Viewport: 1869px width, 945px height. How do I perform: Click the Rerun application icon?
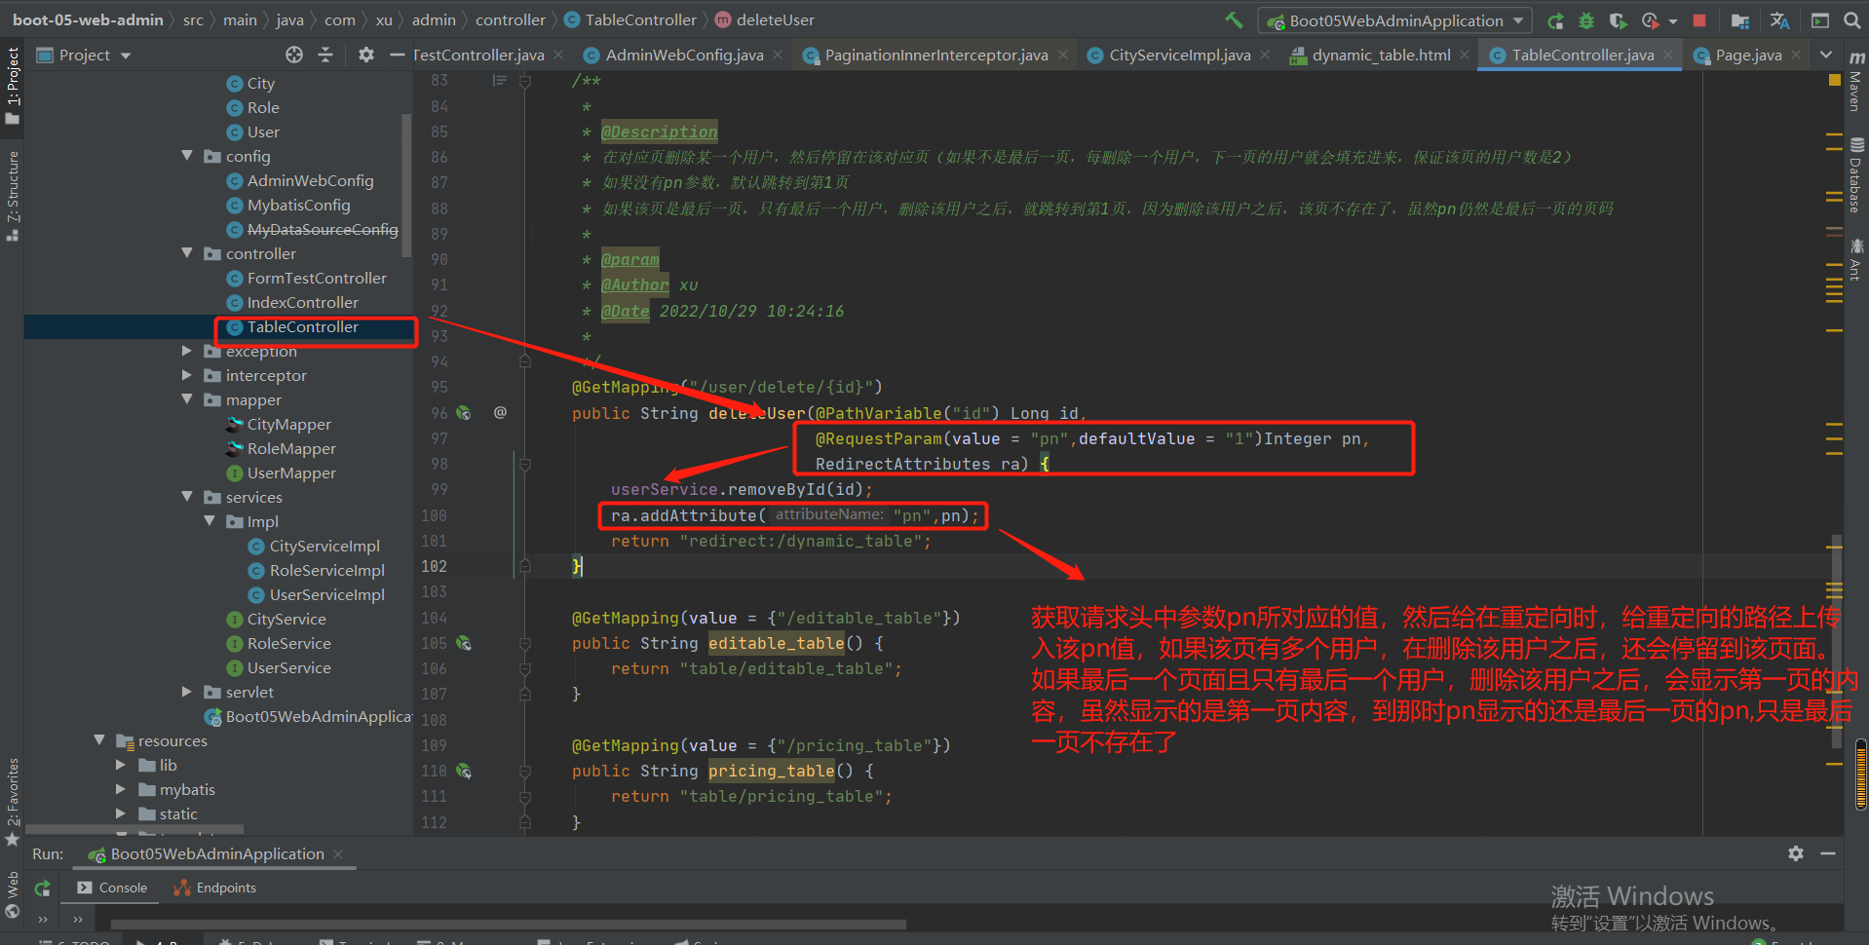1556,20
